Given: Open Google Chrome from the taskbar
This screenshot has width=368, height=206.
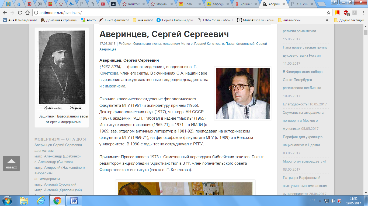Looking at the screenshot, I should point(57,200).
